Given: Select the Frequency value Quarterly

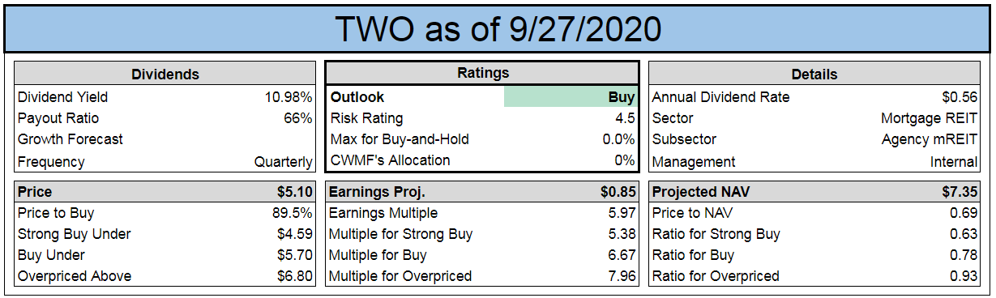Looking at the screenshot, I should coord(283,162).
